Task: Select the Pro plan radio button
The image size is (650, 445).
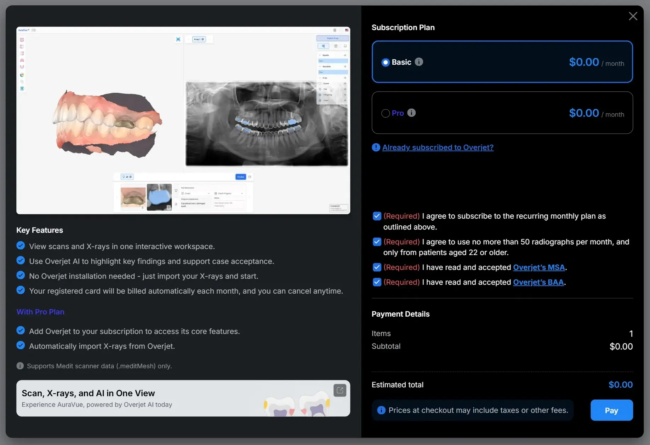Action: click(x=386, y=113)
